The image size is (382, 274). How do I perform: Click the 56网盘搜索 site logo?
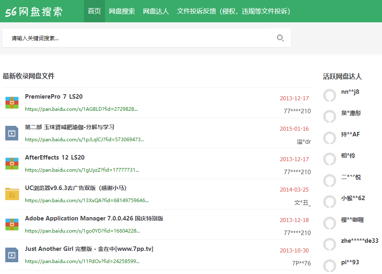[x=34, y=11]
